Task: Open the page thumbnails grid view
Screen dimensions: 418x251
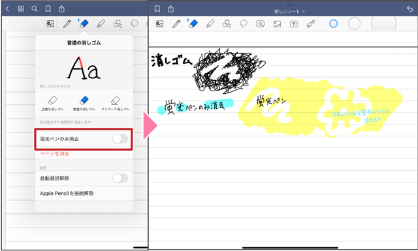Action: (x=21, y=8)
